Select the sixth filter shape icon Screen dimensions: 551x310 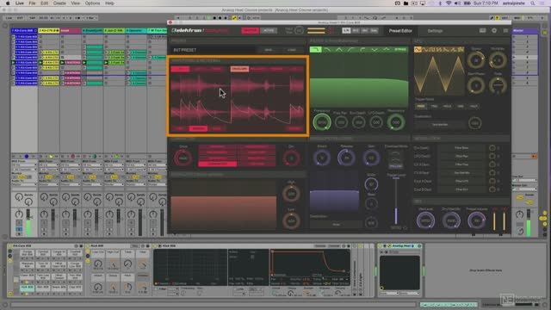coord(375,50)
